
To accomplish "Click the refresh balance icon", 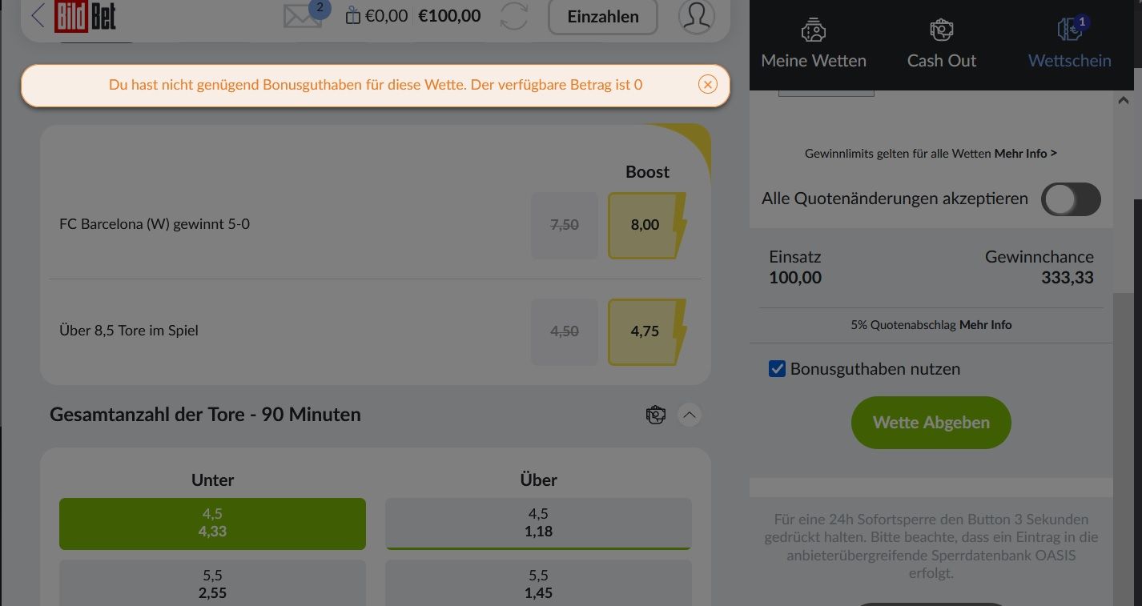I will click(x=514, y=16).
